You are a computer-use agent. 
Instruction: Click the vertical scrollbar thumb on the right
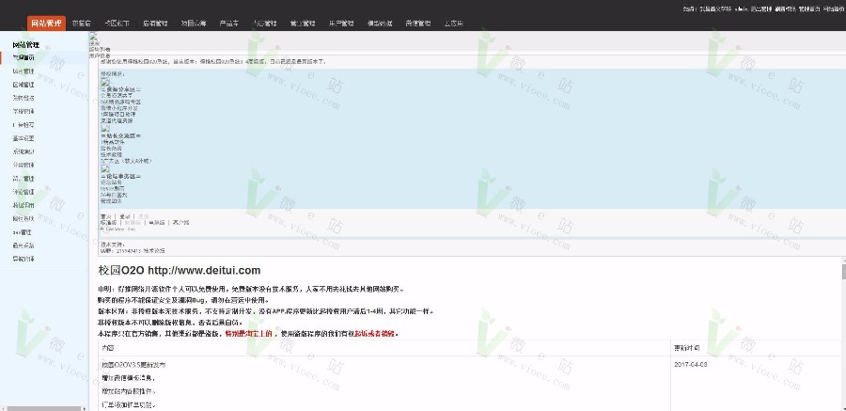tap(843, 272)
